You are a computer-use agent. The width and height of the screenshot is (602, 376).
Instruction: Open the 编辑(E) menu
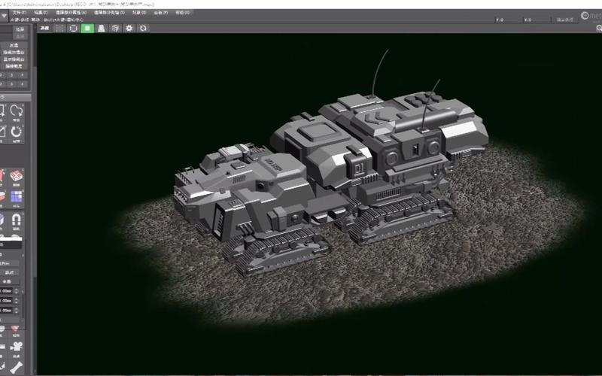(x=40, y=13)
